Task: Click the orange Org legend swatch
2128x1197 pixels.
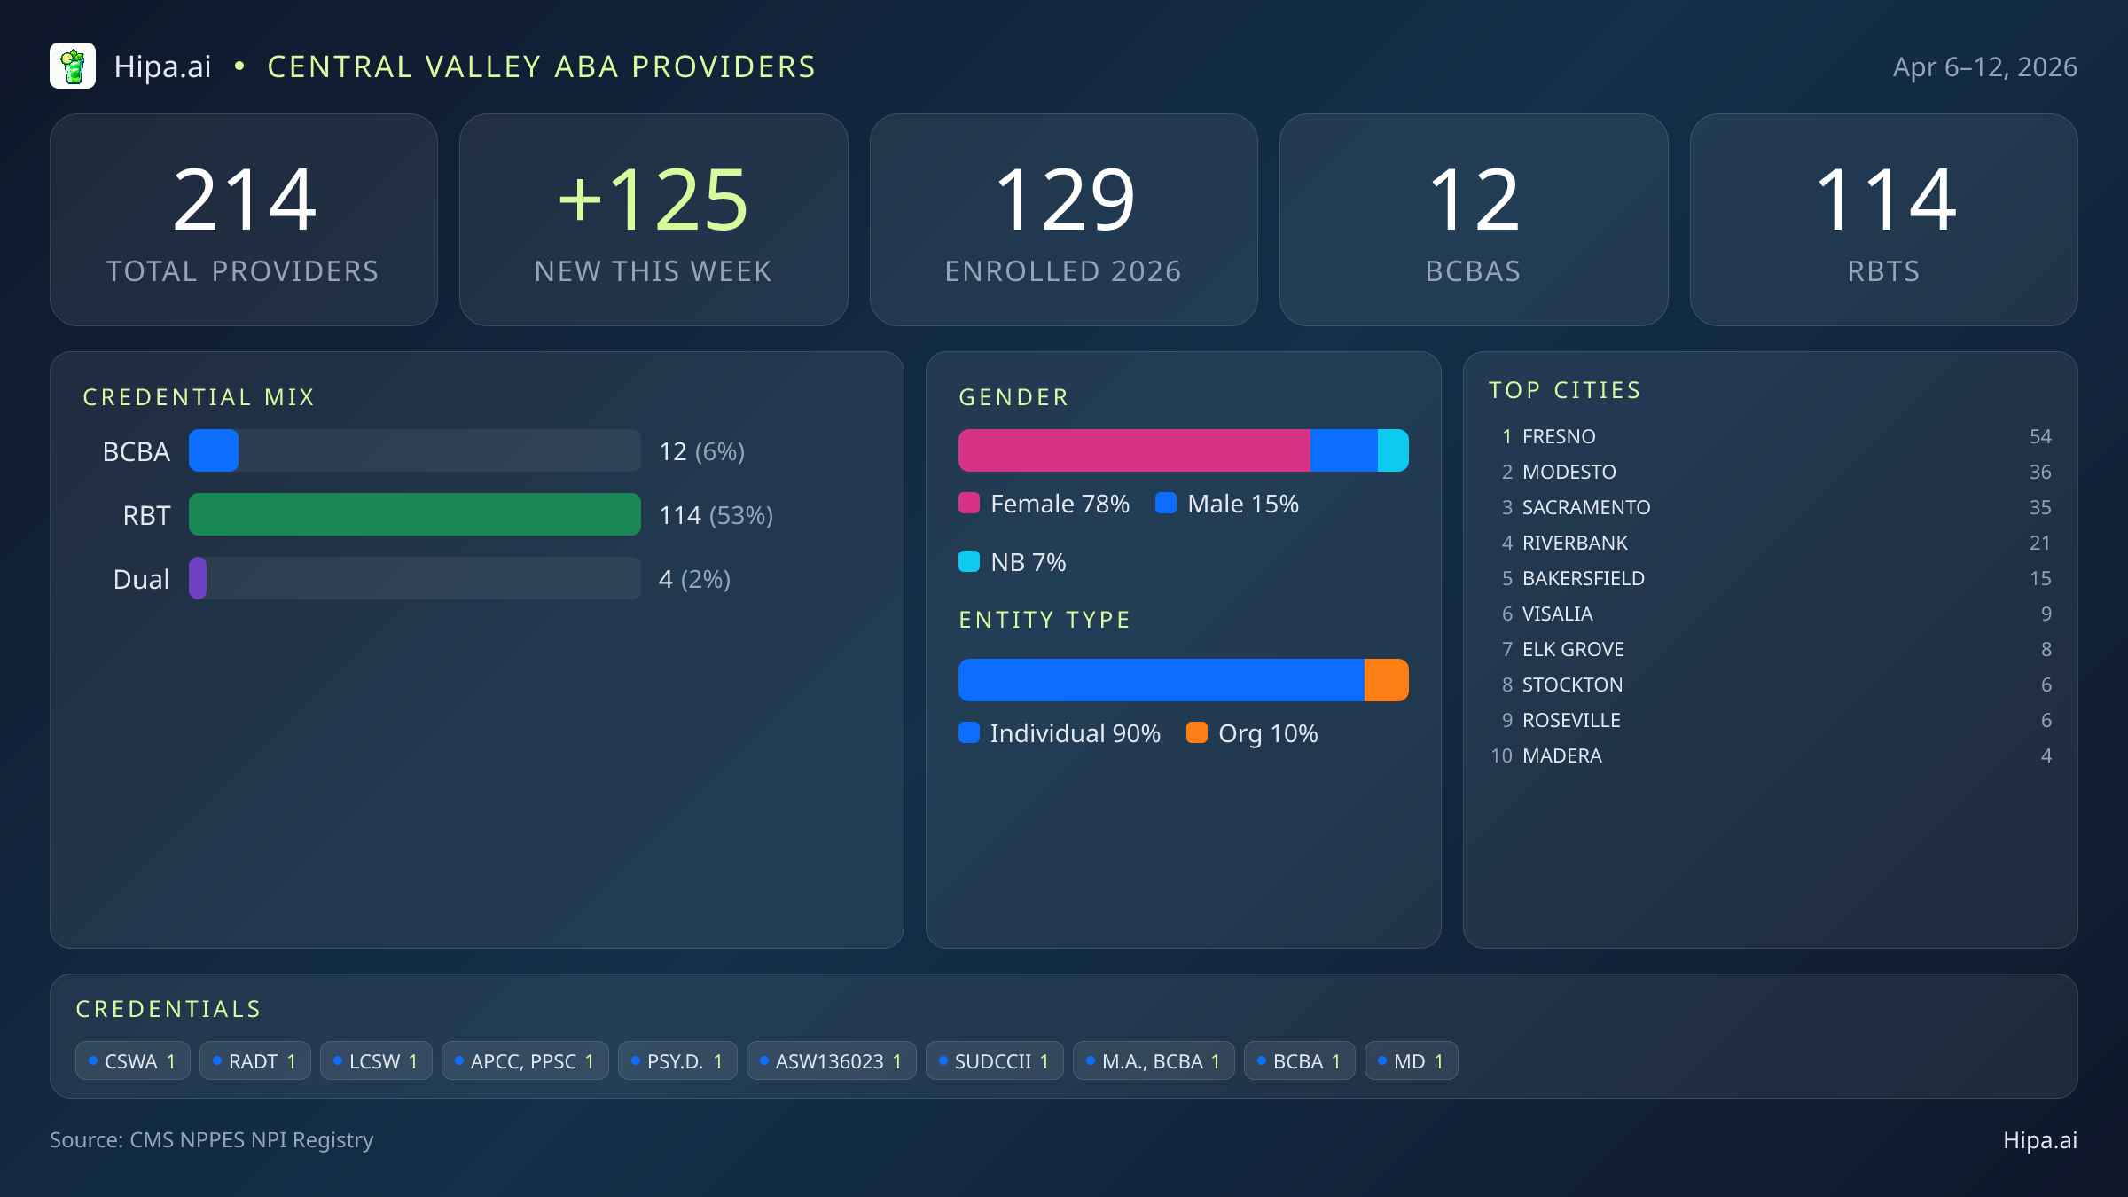Action: coord(1197,732)
